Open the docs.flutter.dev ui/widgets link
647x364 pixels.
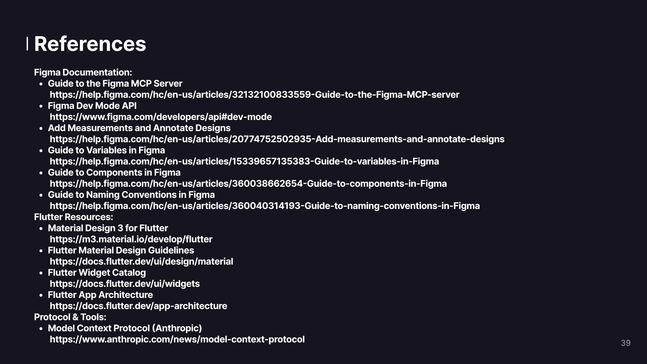(125, 284)
